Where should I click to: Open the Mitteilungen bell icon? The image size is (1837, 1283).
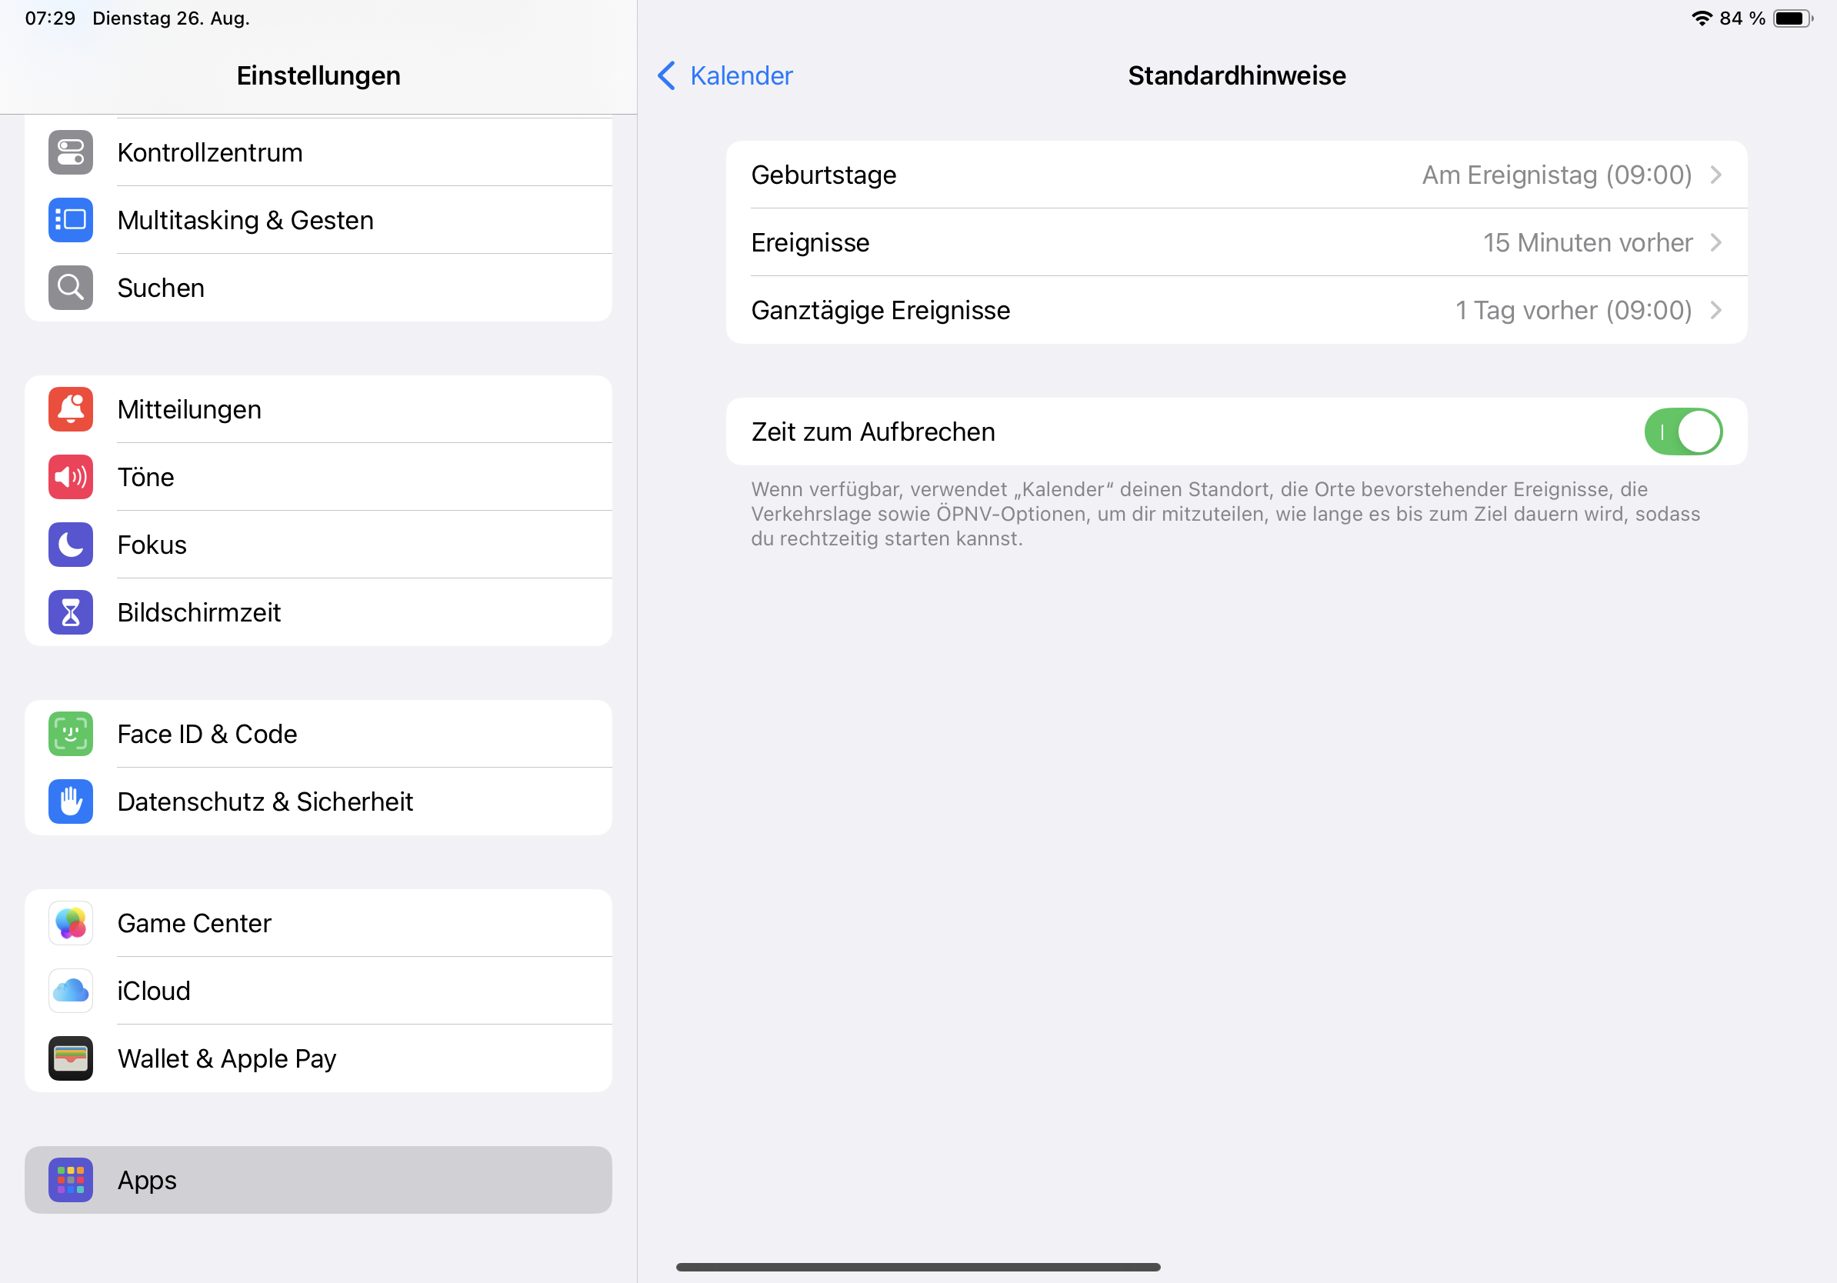coord(71,409)
